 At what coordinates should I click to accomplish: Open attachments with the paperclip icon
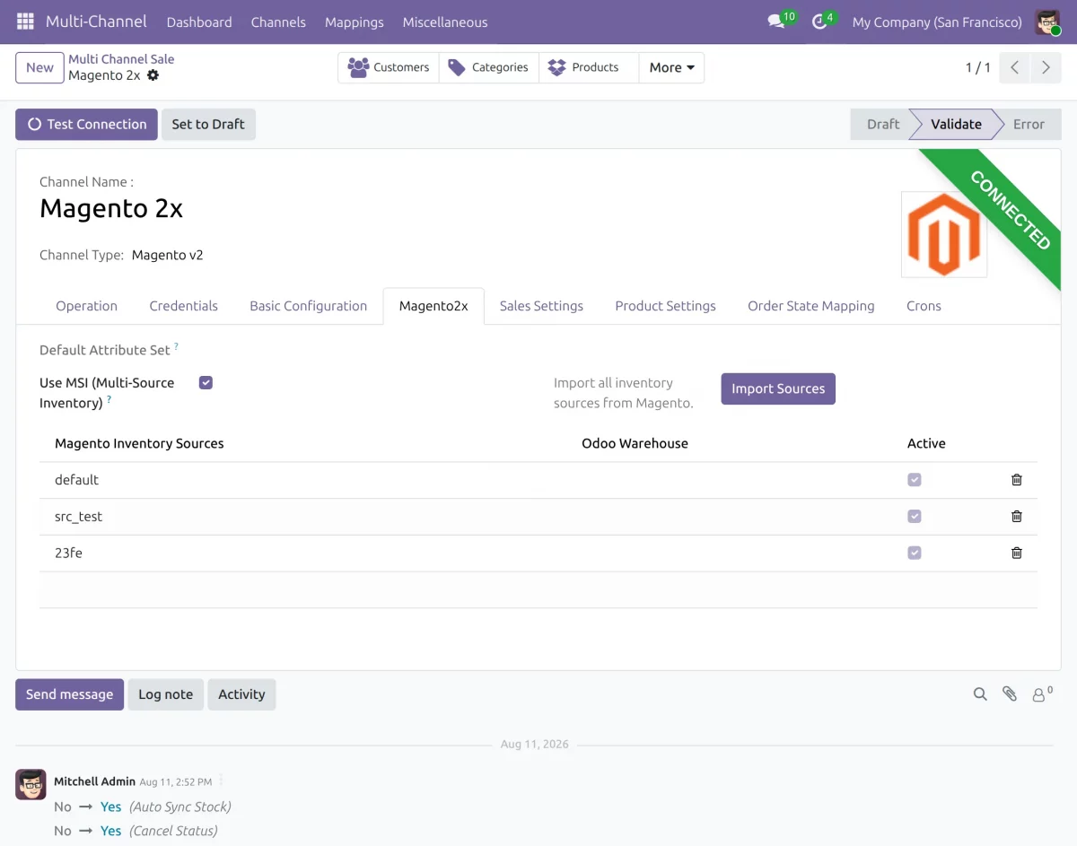coord(1010,693)
